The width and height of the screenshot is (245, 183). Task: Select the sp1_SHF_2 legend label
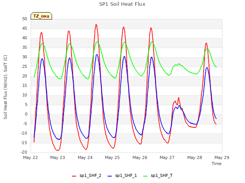pyautogui.click(x=90, y=176)
